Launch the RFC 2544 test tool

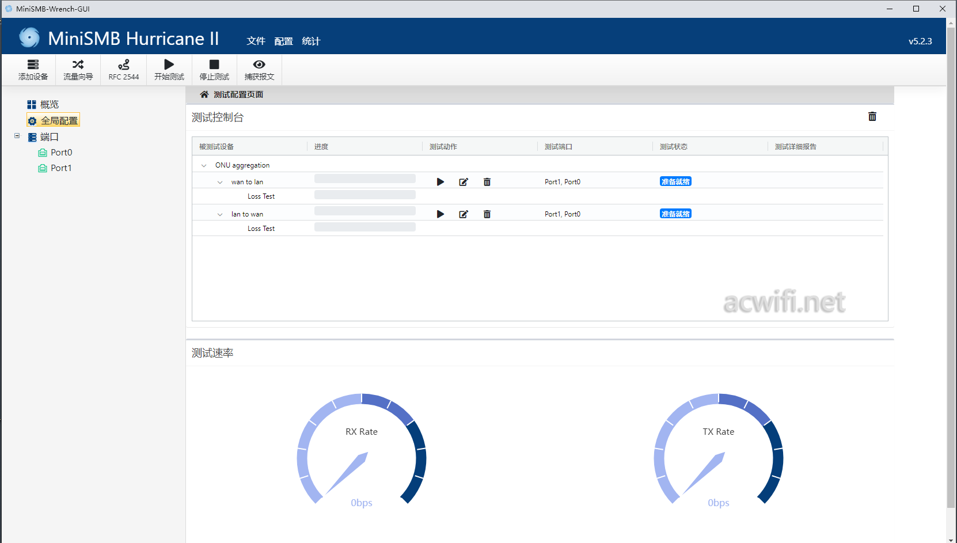point(123,70)
